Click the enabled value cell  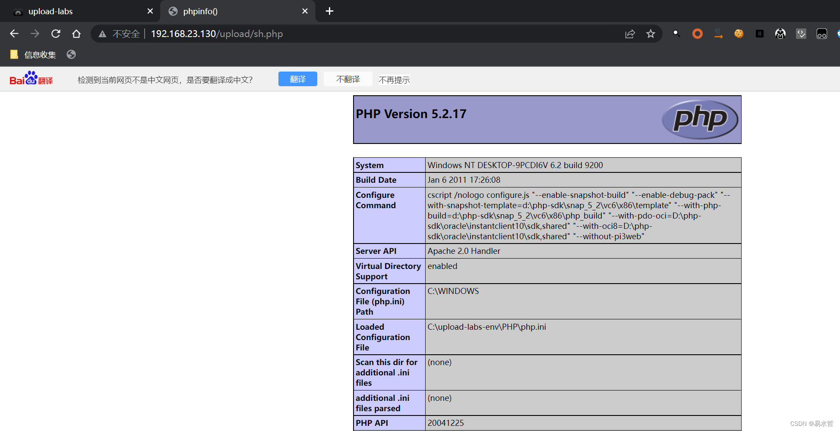pyautogui.click(x=583, y=271)
